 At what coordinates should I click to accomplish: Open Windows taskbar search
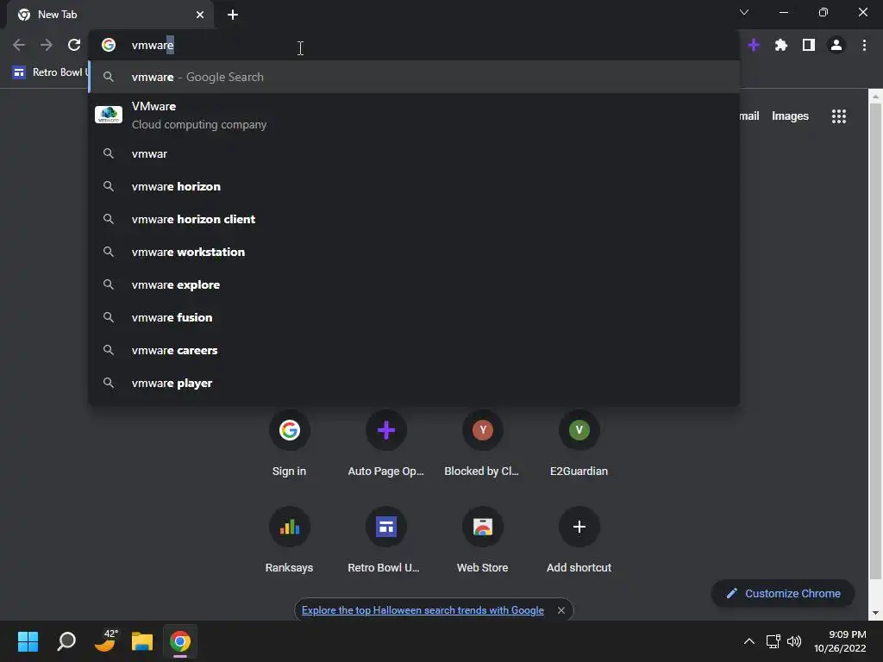66,641
